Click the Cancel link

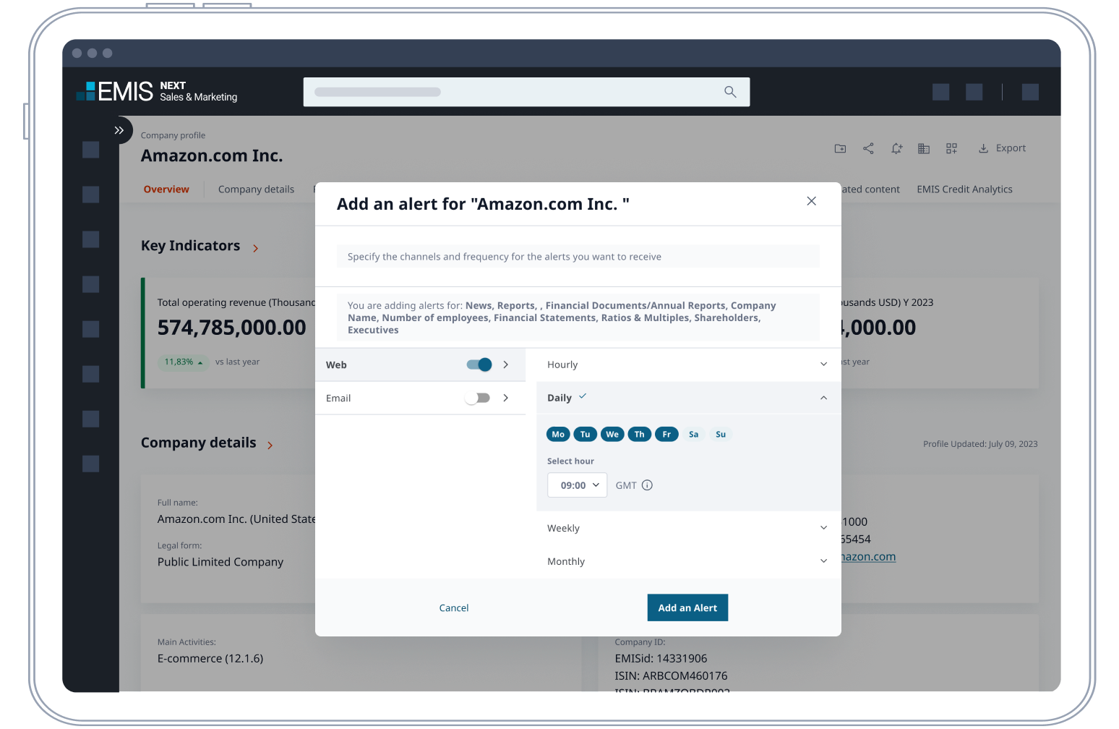[454, 608]
